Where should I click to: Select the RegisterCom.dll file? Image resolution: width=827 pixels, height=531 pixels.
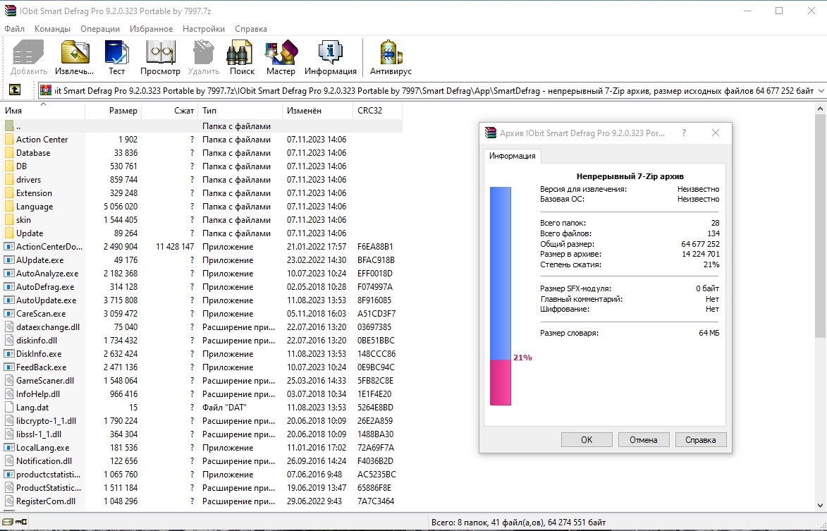(45, 501)
